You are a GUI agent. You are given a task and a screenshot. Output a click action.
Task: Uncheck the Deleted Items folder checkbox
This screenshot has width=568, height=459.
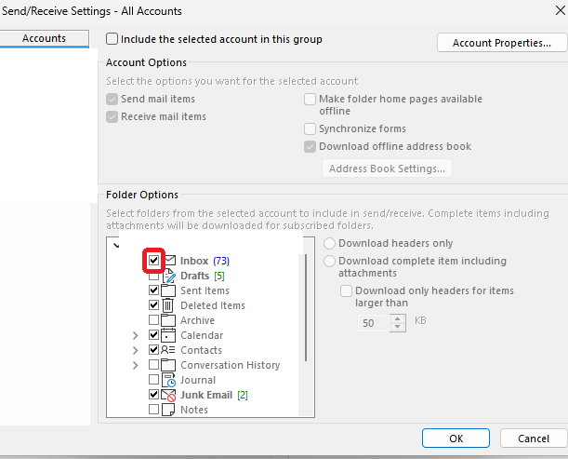click(154, 305)
